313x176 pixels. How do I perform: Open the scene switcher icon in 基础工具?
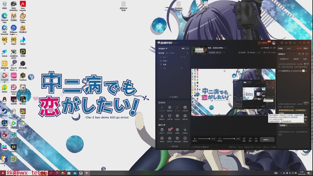coord(177,138)
